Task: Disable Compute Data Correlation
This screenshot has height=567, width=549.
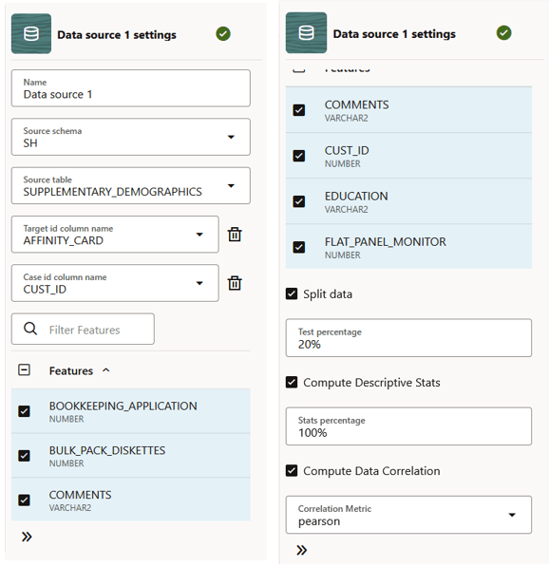Action: coord(292,470)
